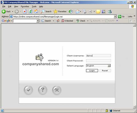Expand the Check options arrow
Screen dimensions: 137x113
coord(88,21)
